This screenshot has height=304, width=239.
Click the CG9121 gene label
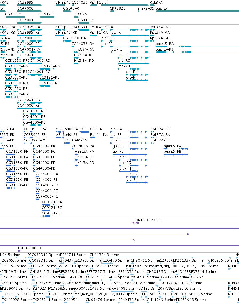pyautogui.click(x=46, y=14)
